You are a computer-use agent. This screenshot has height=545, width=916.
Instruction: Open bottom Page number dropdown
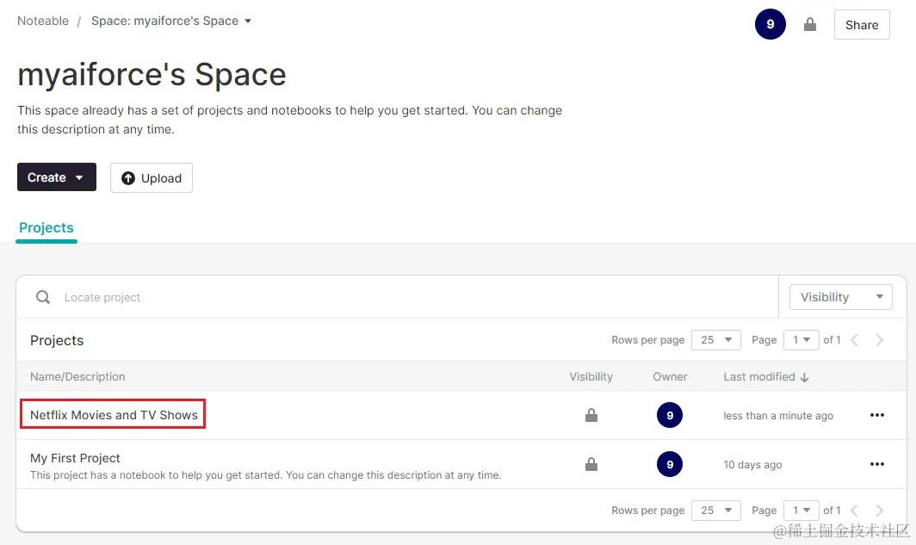801,510
